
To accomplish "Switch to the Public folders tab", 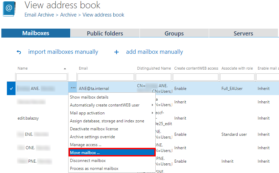I will (105, 33).
